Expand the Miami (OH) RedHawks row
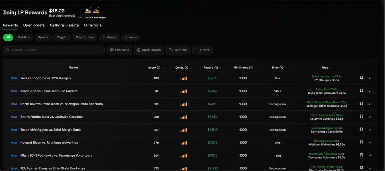This screenshot has height=171, width=385. click(370, 155)
